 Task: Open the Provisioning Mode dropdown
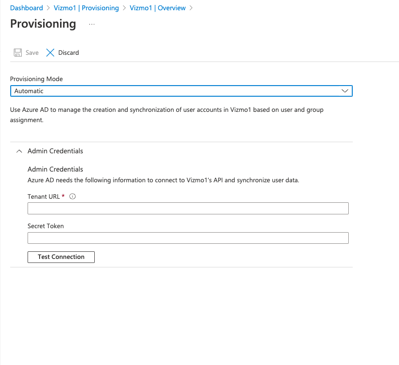(x=181, y=91)
